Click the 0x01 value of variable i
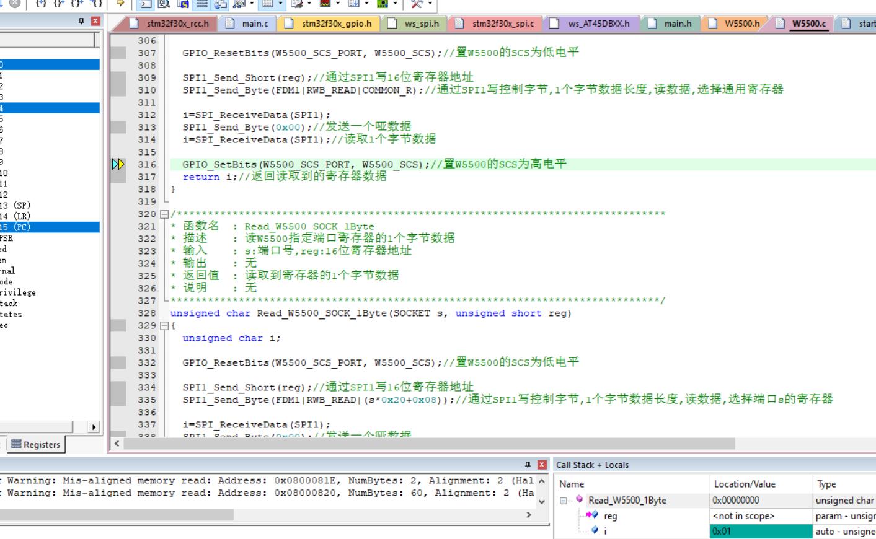 coord(761,531)
